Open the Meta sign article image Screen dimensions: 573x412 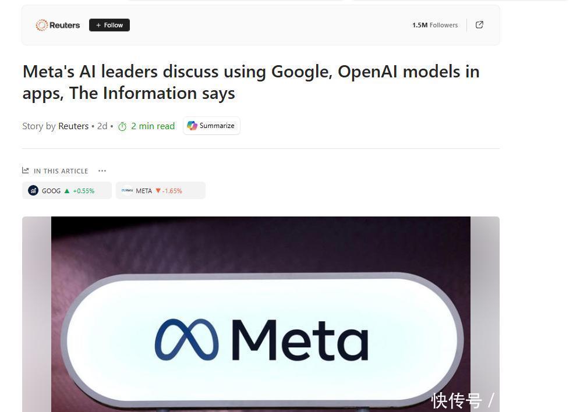(261, 314)
